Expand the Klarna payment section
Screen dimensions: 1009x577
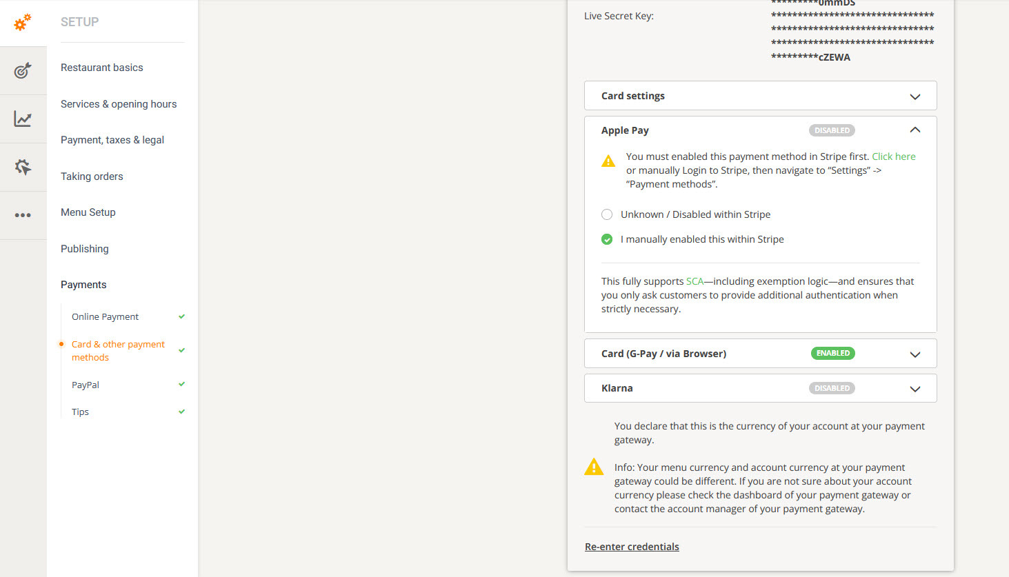tap(915, 389)
